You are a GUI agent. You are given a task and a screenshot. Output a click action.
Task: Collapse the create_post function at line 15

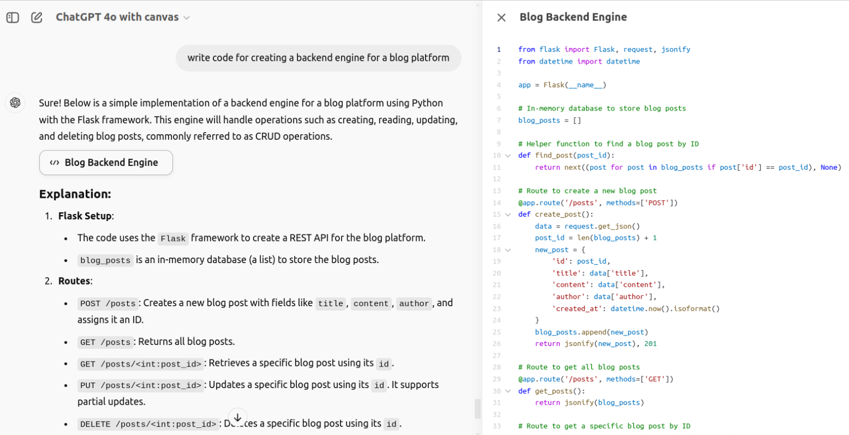(x=508, y=214)
